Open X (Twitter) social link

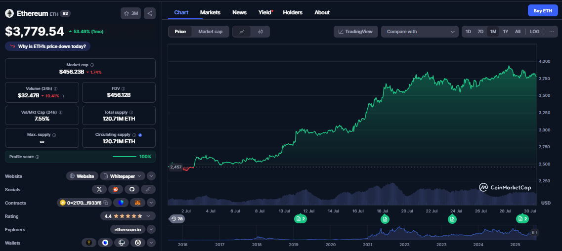[x=99, y=189]
